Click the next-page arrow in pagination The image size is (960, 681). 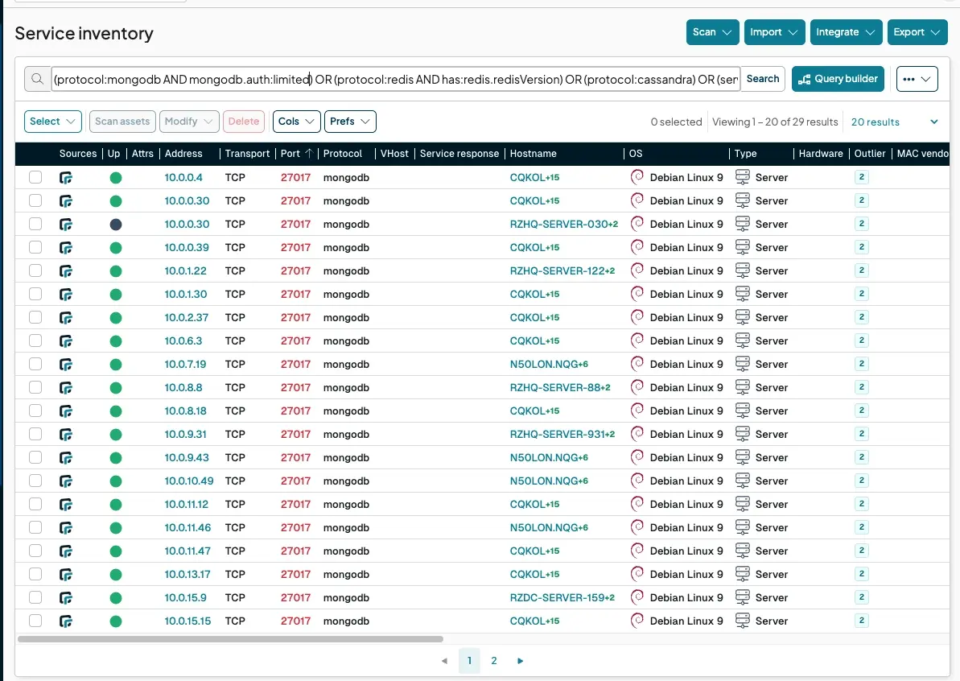520,660
